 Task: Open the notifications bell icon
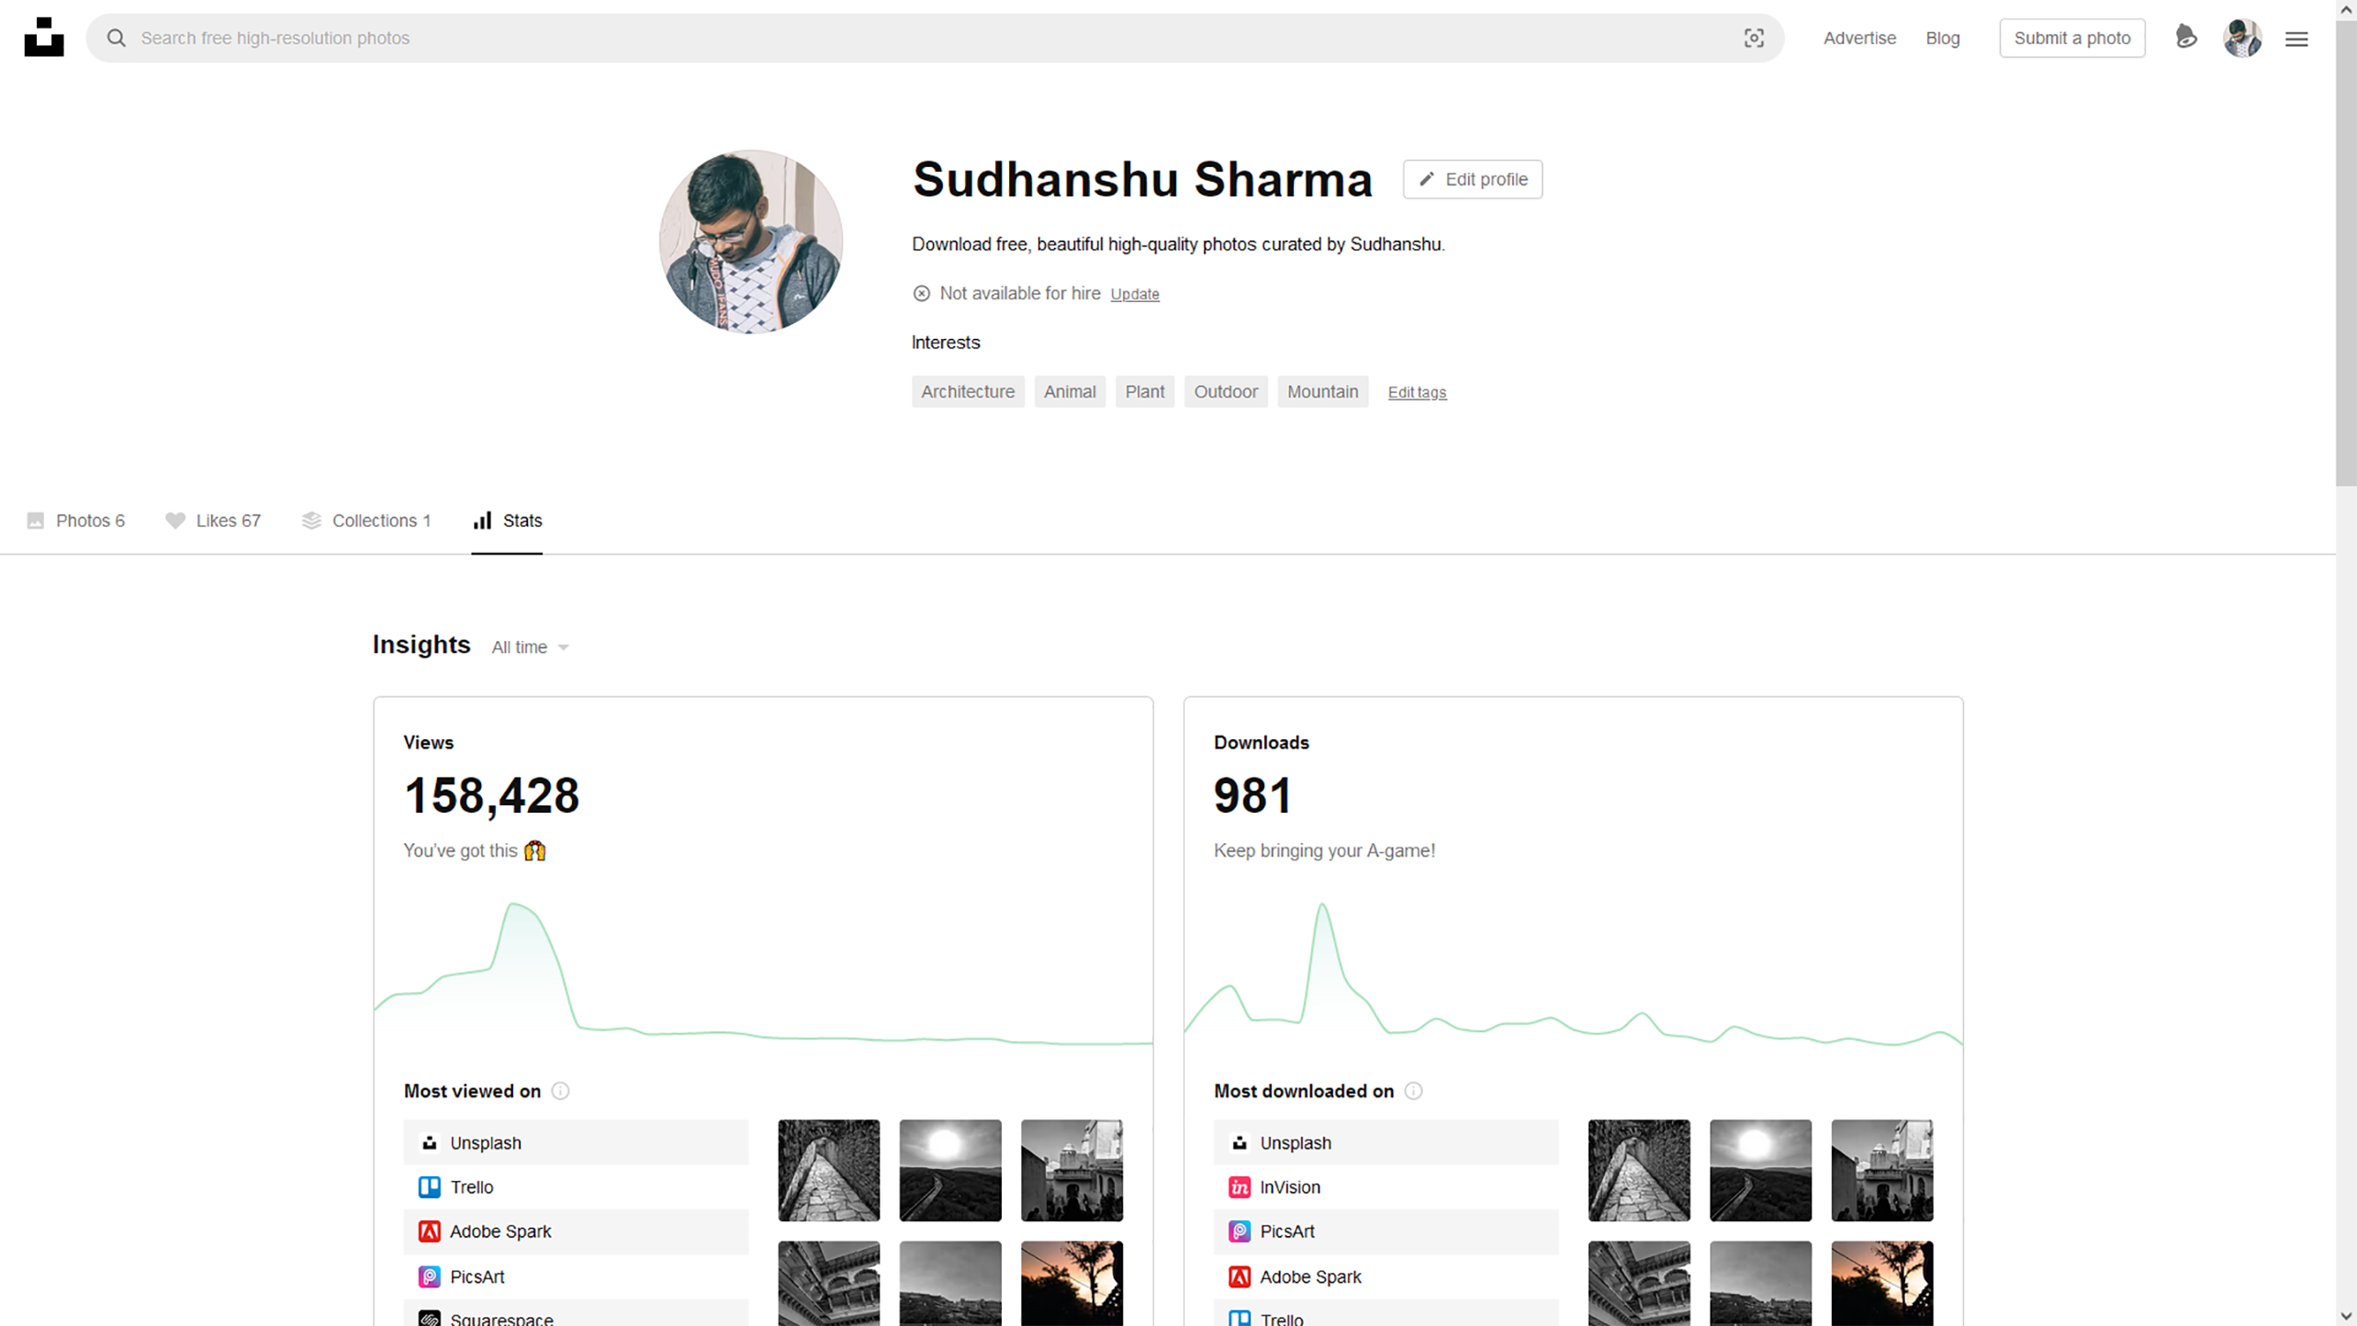click(x=2186, y=38)
